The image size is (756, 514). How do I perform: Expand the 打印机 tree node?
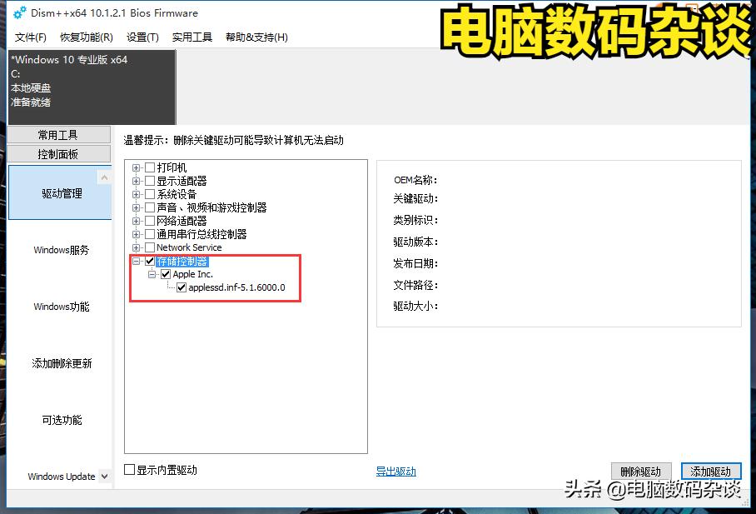click(x=136, y=167)
